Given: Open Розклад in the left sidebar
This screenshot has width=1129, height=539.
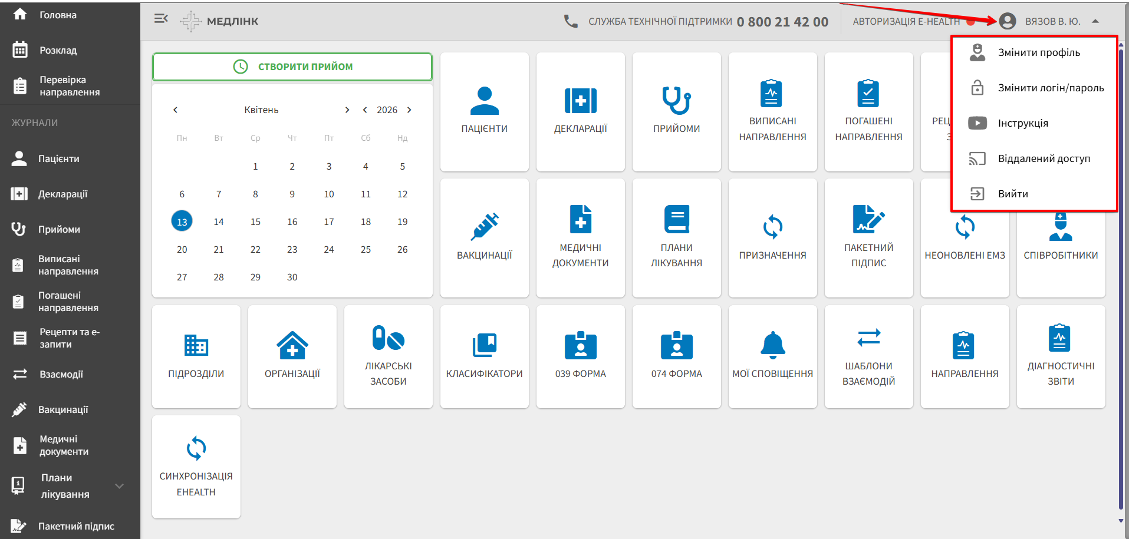Looking at the screenshot, I should [x=58, y=50].
